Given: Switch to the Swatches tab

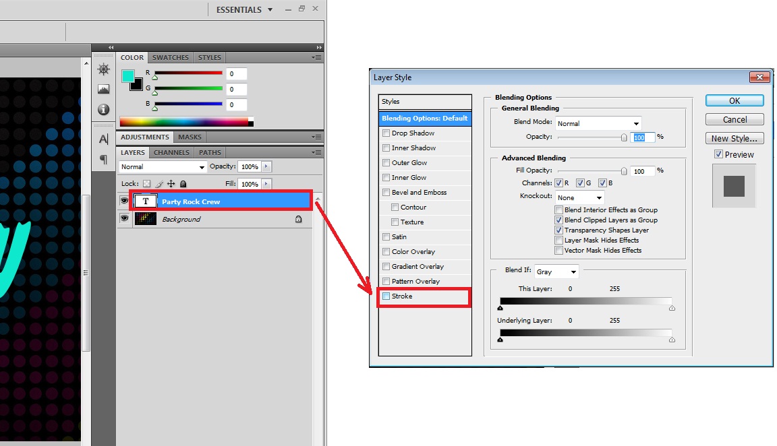Looking at the screenshot, I should tap(171, 57).
